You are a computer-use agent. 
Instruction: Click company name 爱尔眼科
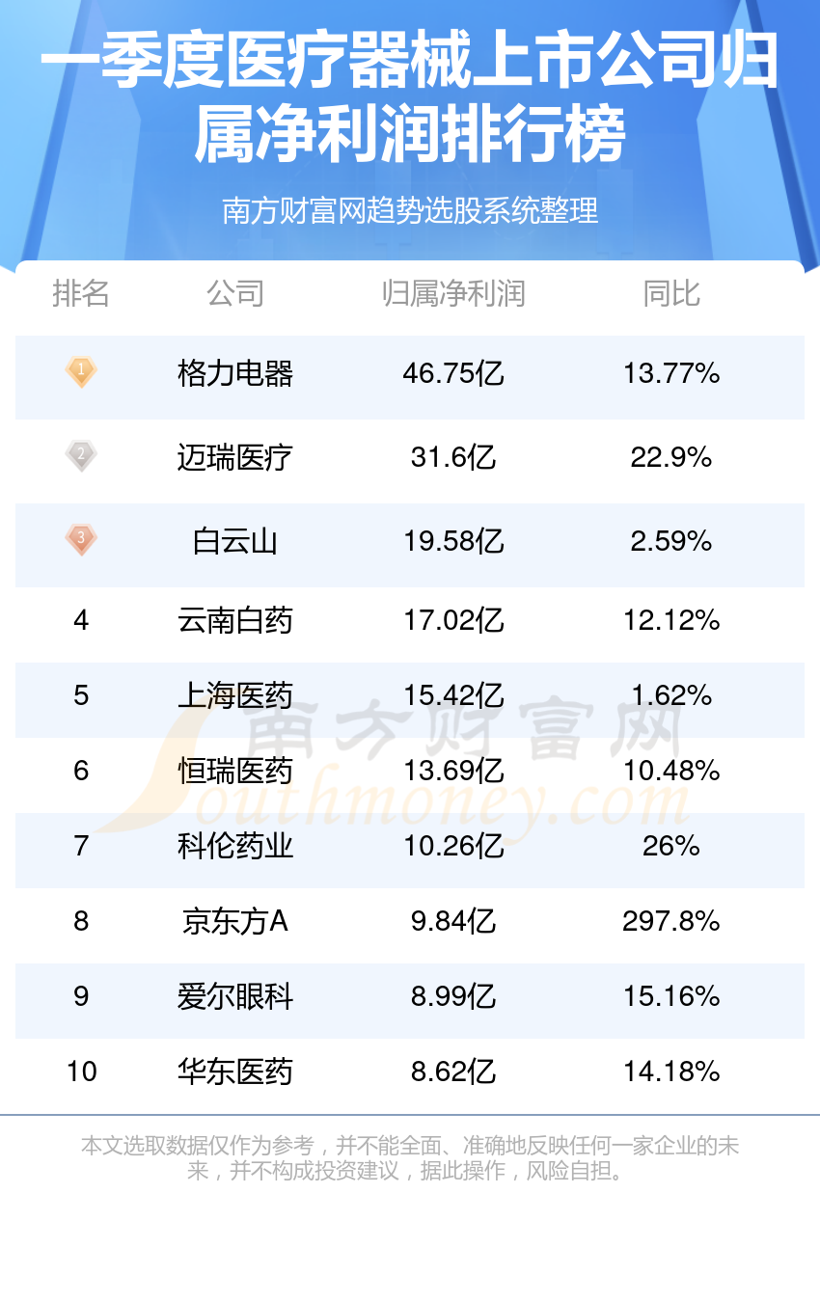point(235,996)
